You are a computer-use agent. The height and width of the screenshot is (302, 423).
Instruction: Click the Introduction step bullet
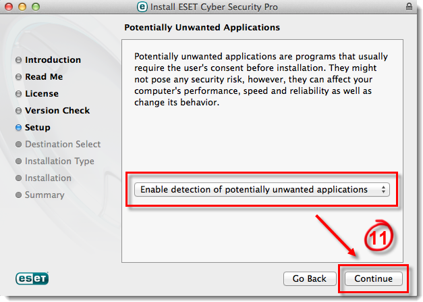(18, 60)
